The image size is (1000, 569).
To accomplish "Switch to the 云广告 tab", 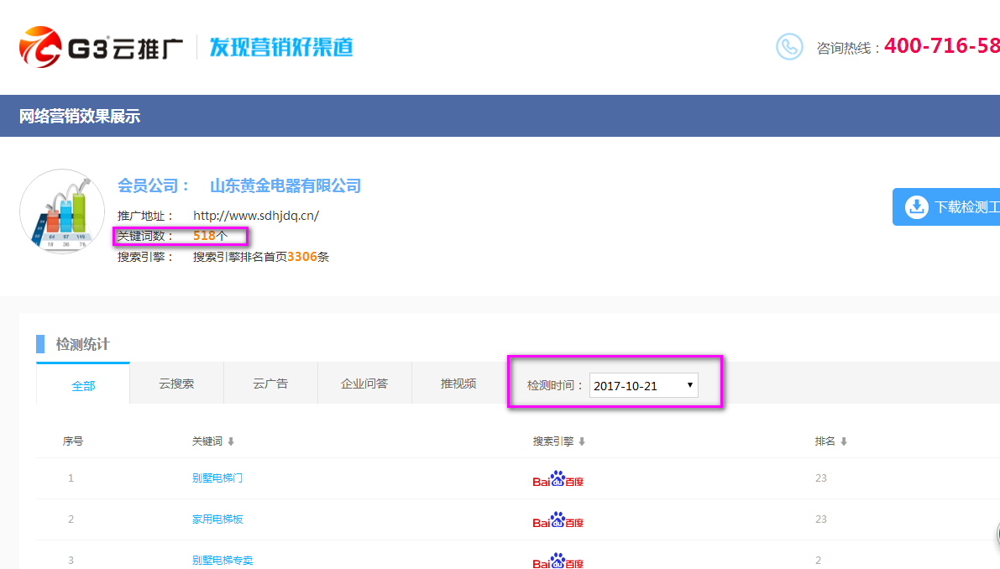I will [x=270, y=384].
